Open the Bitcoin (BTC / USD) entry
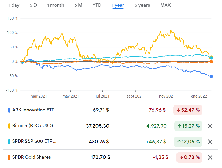The width and height of the screenshot is (222, 168). tap(32, 126)
